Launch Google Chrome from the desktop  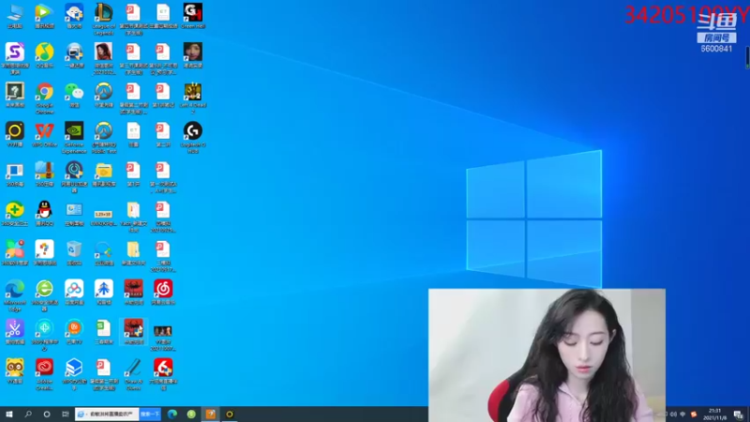[x=44, y=98]
